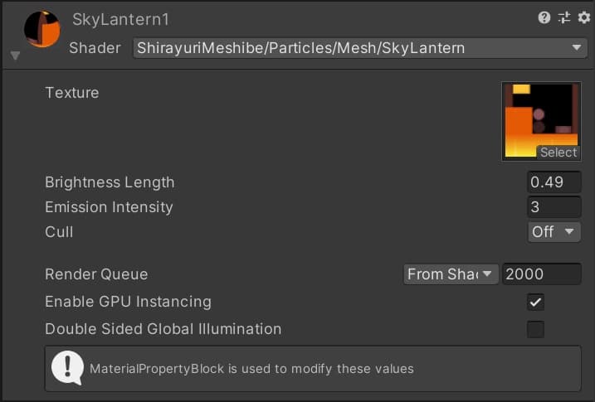Open the Render Queue source dropdown
Screen dimensions: 595x402
[450, 274]
